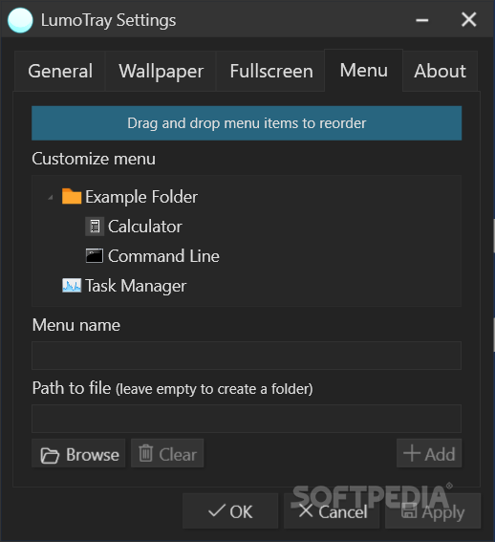Select the Task Manager item text

136,286
